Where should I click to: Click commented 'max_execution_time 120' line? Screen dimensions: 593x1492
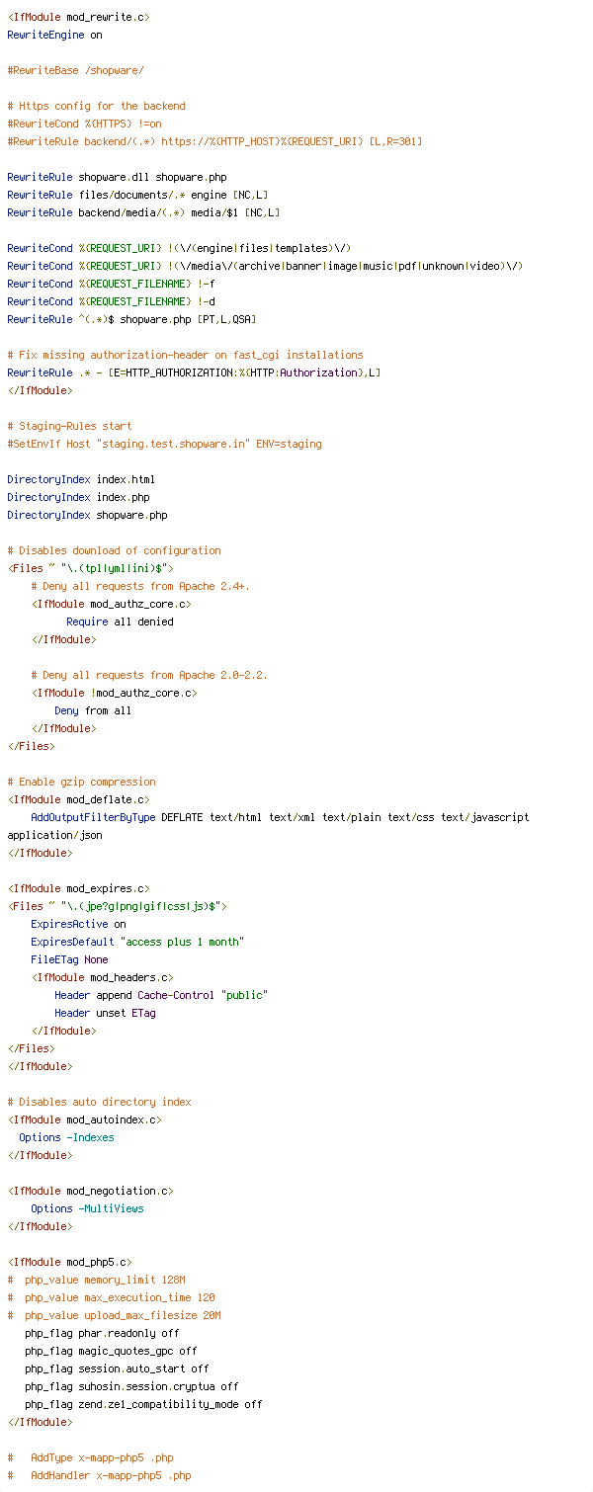pos(111,1297)
